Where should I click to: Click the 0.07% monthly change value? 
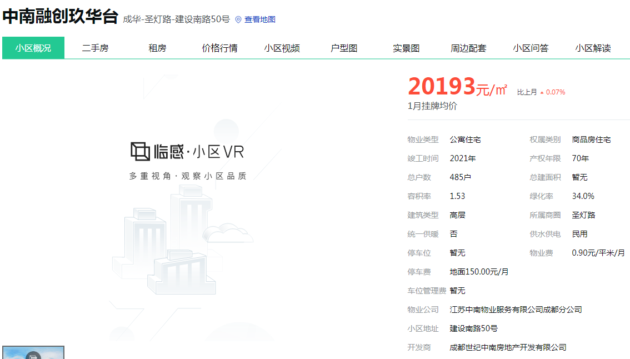(556, 92)
